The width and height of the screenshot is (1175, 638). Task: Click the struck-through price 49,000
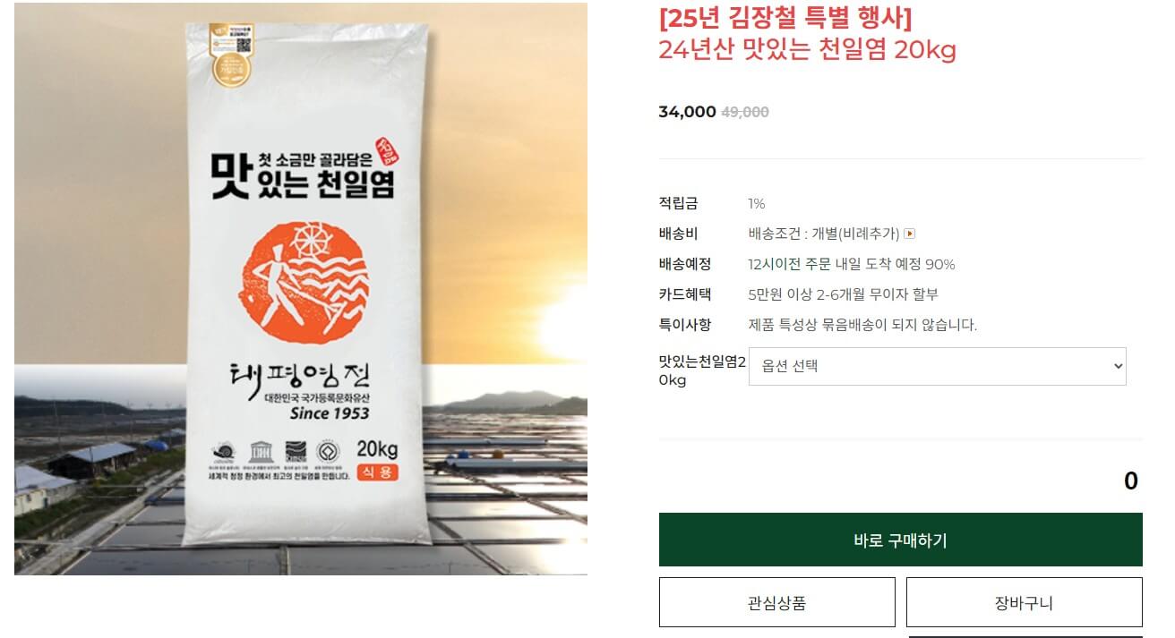pyautogui.click(x=745, y=112)
